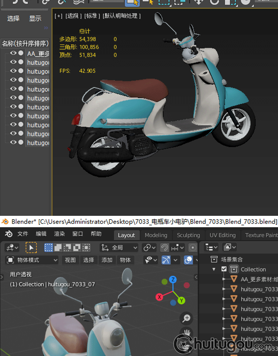The image size is (278, 356).
Task: Click the green Y axis gizmo ball
Action: 181,300
